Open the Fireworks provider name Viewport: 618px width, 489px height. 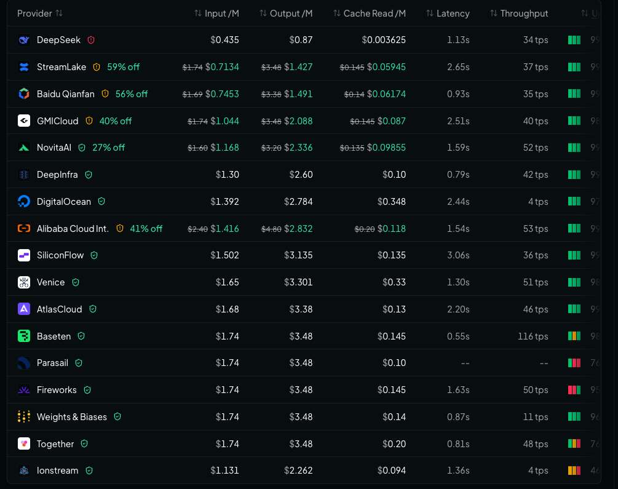tap(57, 390)
